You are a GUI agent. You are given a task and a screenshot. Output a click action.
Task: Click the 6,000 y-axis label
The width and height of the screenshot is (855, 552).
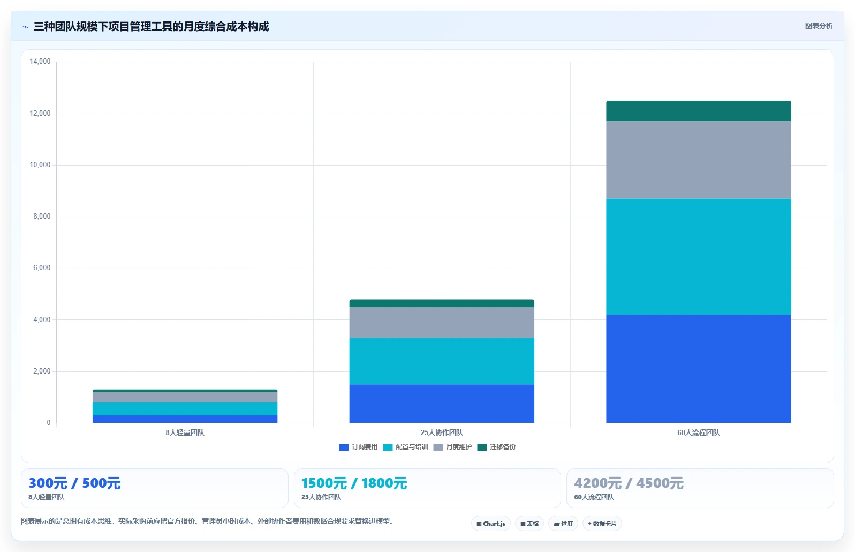pos(42,268)
